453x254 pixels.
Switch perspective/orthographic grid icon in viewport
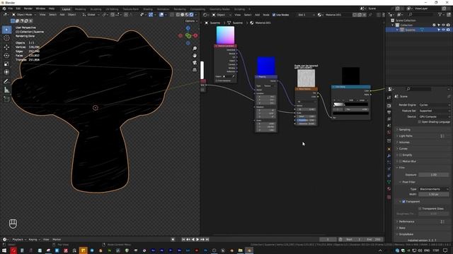tap(195, 70)
